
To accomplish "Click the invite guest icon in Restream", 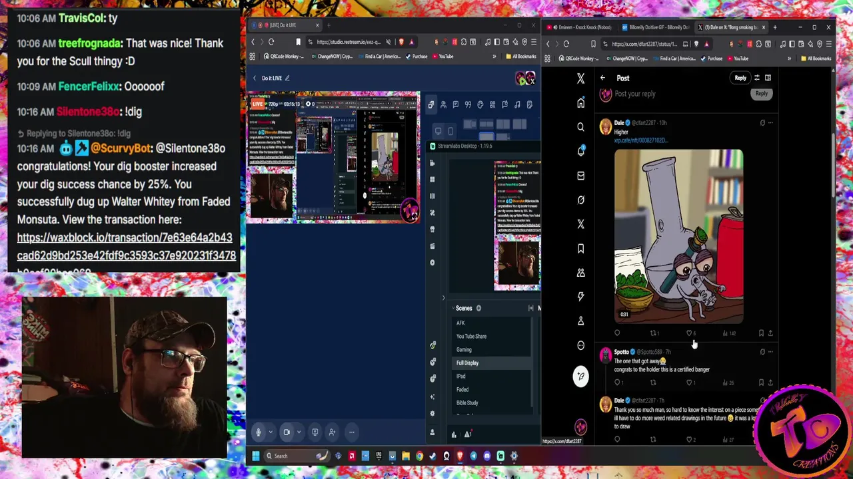I will (x=332, y=432).
